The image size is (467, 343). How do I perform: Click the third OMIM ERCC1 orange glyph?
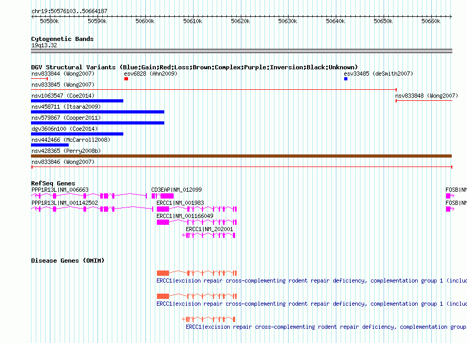[209, 319]
